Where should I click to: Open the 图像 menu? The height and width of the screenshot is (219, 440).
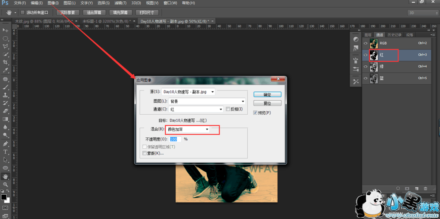(x=53, y=3)
